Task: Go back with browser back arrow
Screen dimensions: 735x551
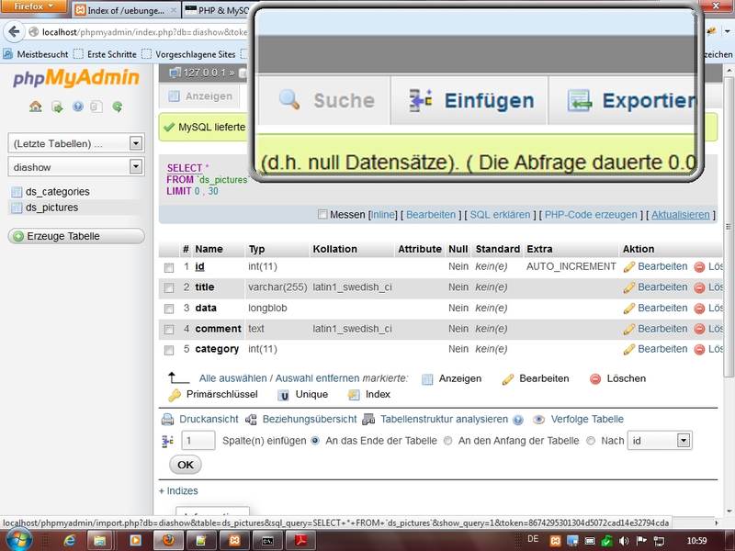Action: point(14,32)
